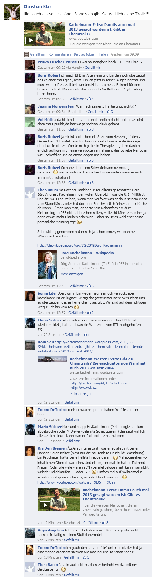The height and width of the screenshot is (577, 160).
Task: Like the main post via 'Gefällt mir'
Action: tap(38, 54)
